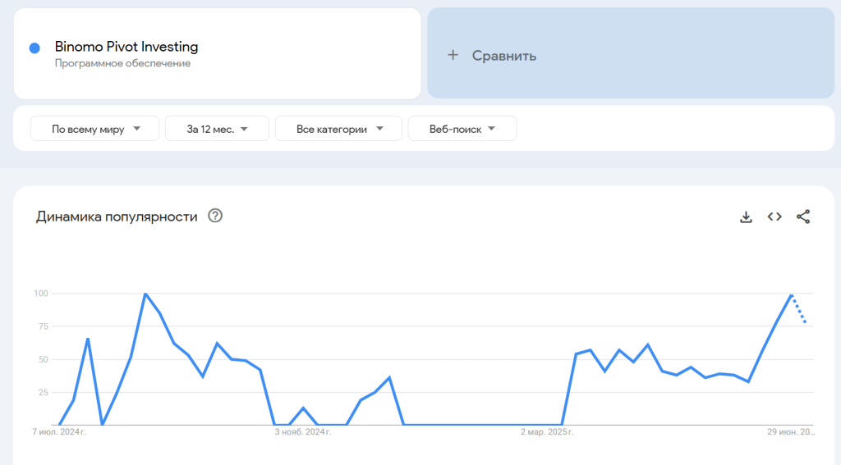Click the 25 value on the vertical axis

tap(44, 392)
